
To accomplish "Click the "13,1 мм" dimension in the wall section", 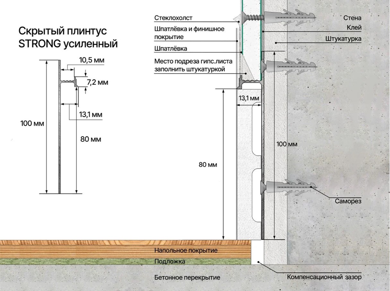I will (x=249, y=98).
